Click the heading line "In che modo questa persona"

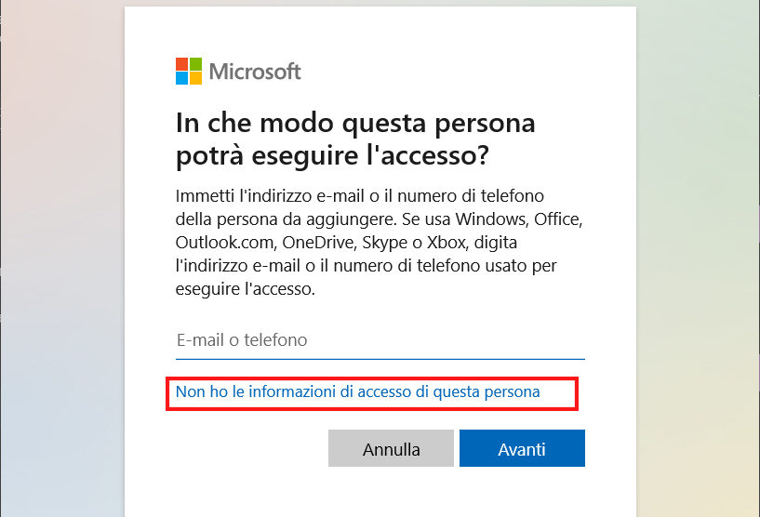(355, 123)
